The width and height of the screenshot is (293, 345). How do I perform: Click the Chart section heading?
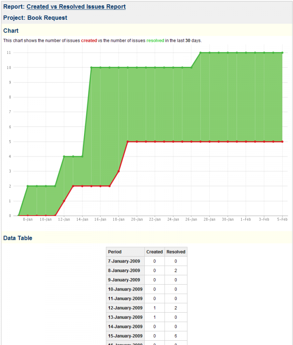11,31
